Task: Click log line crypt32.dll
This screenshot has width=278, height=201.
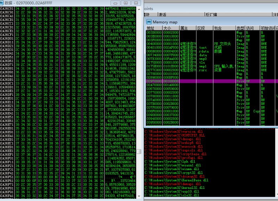Action: pos(173,173)
